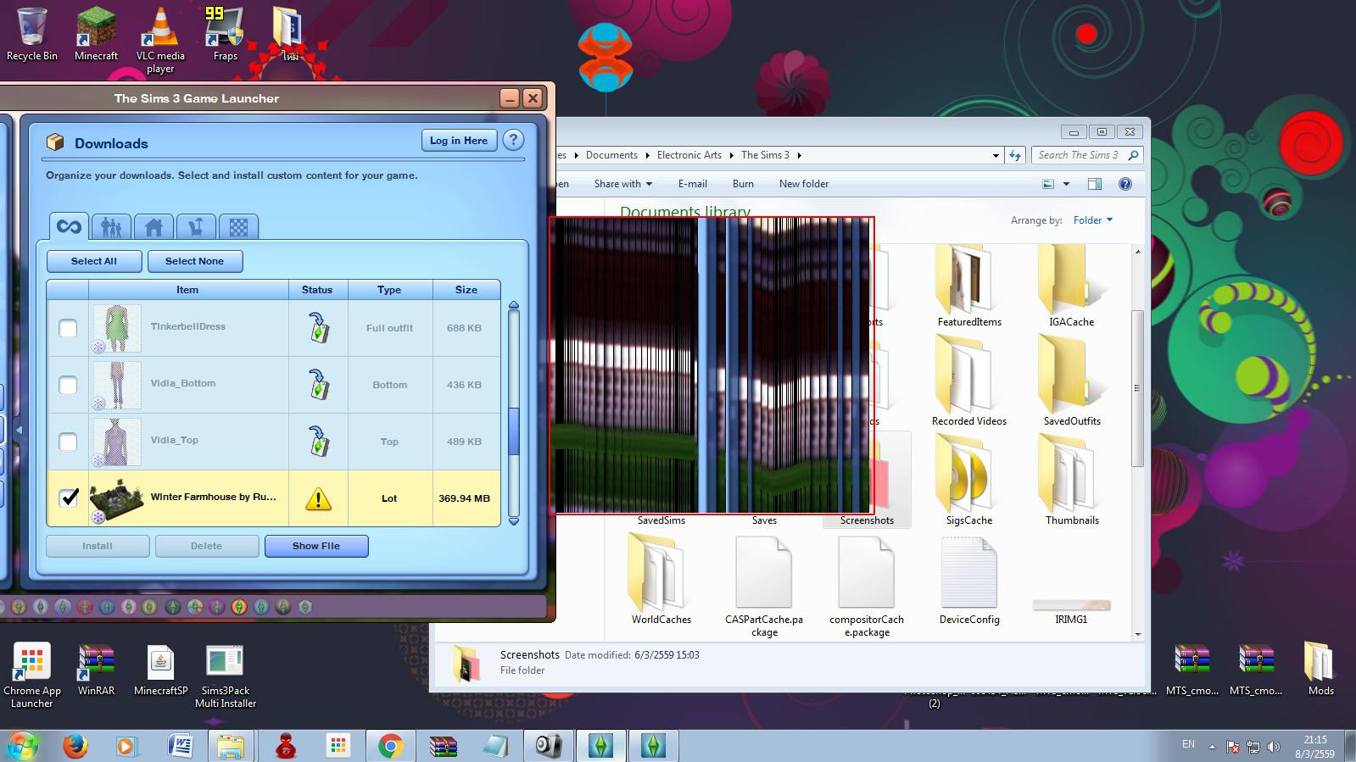Viewport: 1356px width, 762px height.
Task: Collapse the launcher side panel arrow
Action: (19, 431)
